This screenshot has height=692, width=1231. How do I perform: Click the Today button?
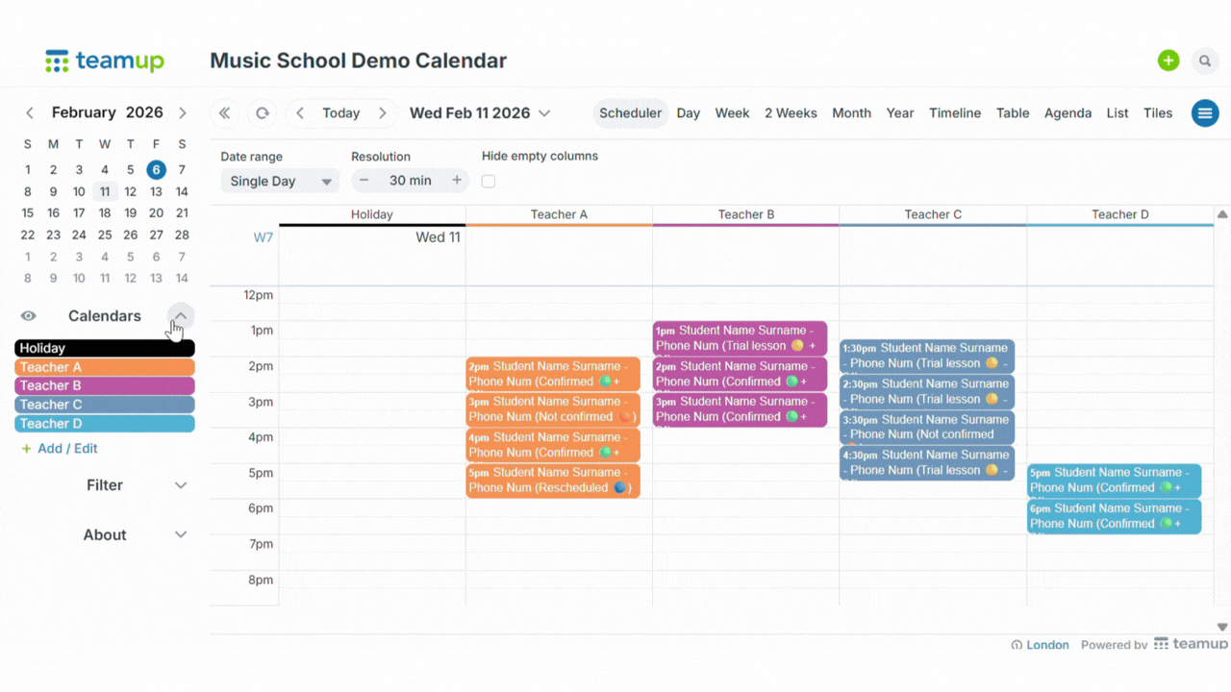340,113
